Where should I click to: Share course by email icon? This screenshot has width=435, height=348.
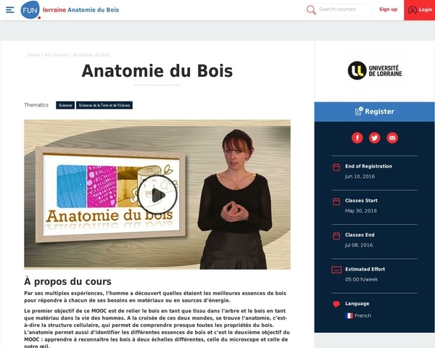tap(392, 138)
